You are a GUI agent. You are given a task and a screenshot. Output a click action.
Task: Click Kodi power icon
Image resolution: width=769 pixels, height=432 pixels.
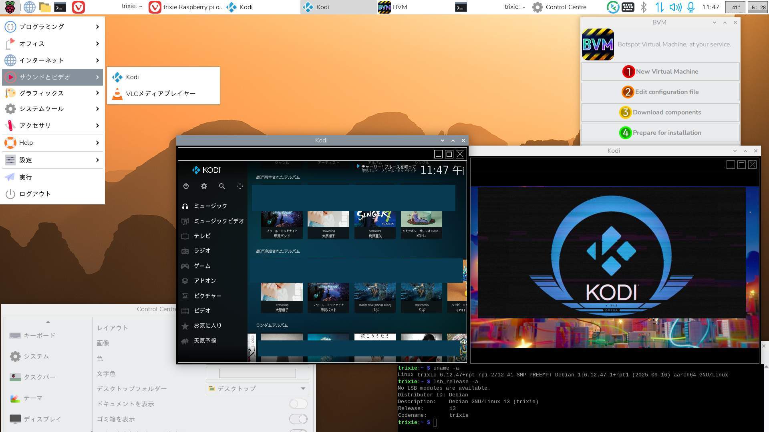[186, 186]
